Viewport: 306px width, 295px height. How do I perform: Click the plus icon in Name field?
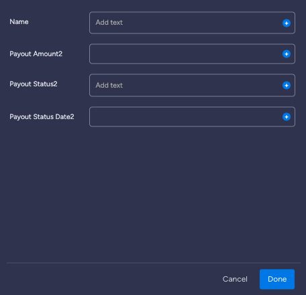point(287,23)
